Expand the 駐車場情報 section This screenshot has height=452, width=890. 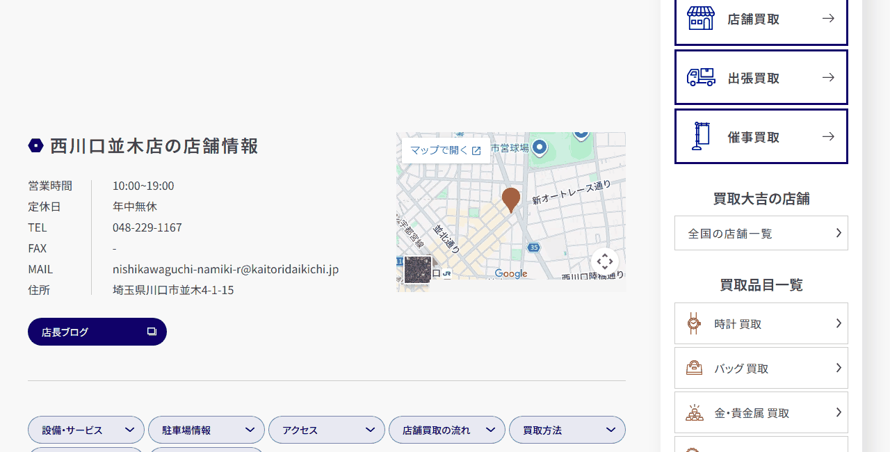click(x=207, y=430)
